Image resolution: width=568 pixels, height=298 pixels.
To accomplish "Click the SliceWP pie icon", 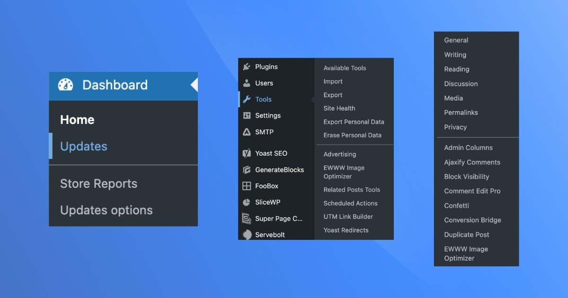I will tap(247, 202).
